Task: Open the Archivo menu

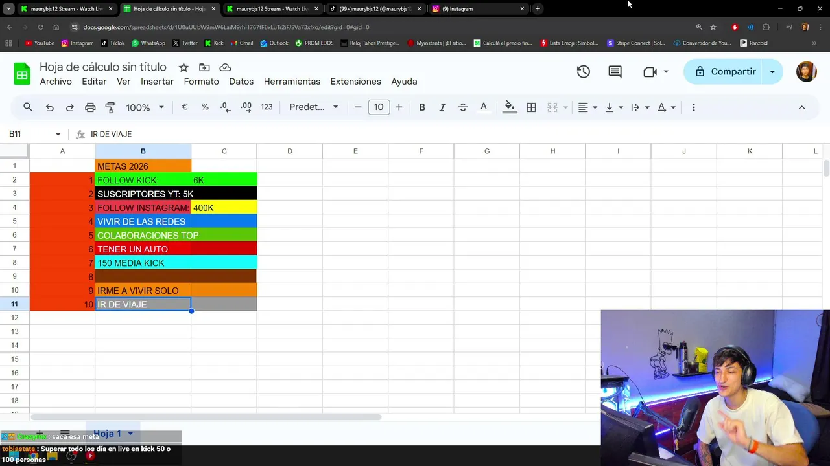Action: 56,82
